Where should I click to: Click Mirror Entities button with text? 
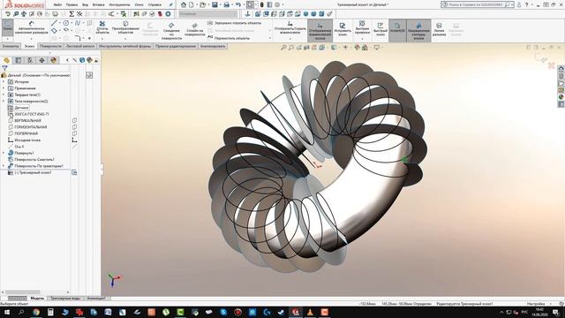coord(234,23)
